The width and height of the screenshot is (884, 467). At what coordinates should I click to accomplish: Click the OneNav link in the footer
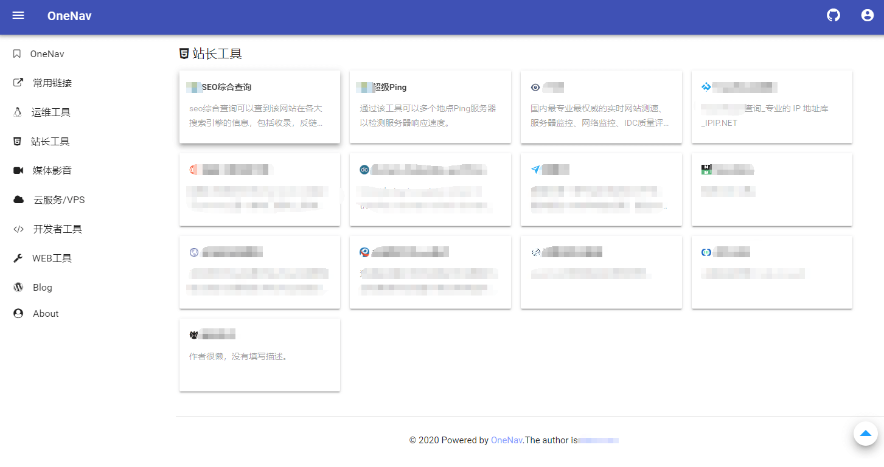[x=506, y=440]
